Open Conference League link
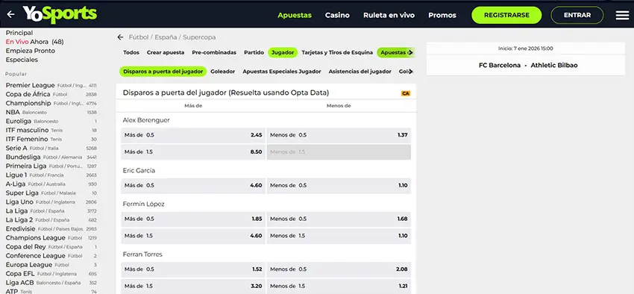The width and height of the screenshot is (634, 294). coord(51,256)
